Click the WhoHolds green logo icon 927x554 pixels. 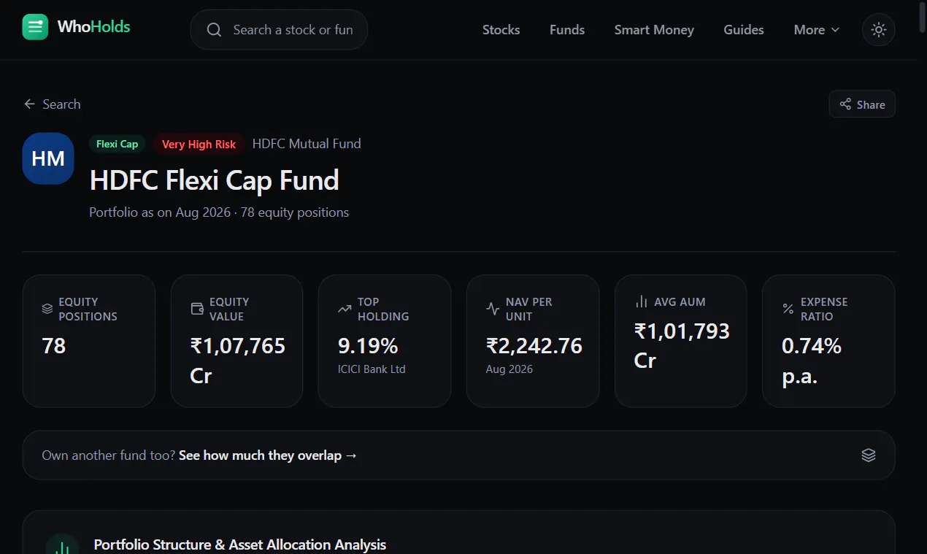(x=35, y=27)
